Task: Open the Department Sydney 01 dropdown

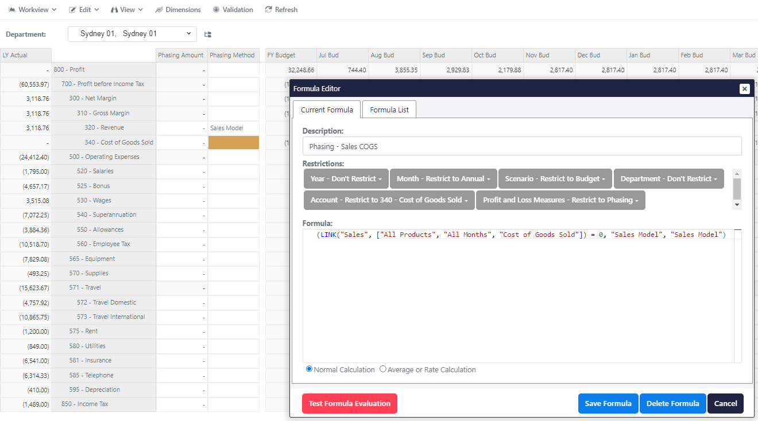Action: tap(132, 34)
